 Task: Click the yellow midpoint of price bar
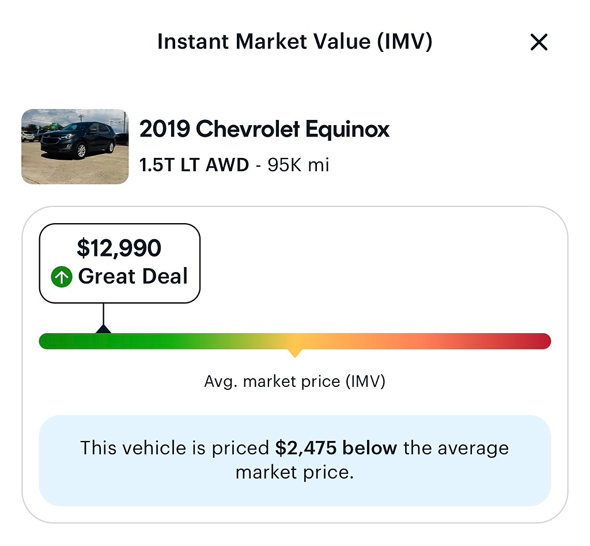click(295, 341)
